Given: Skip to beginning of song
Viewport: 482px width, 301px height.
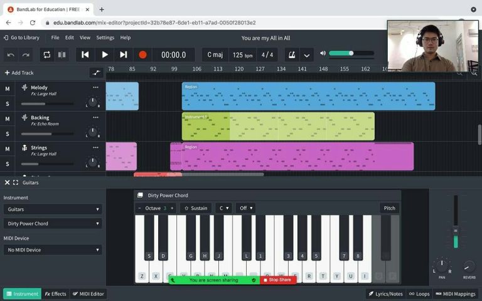Looking at the screenshot, I should coord(85,55).
